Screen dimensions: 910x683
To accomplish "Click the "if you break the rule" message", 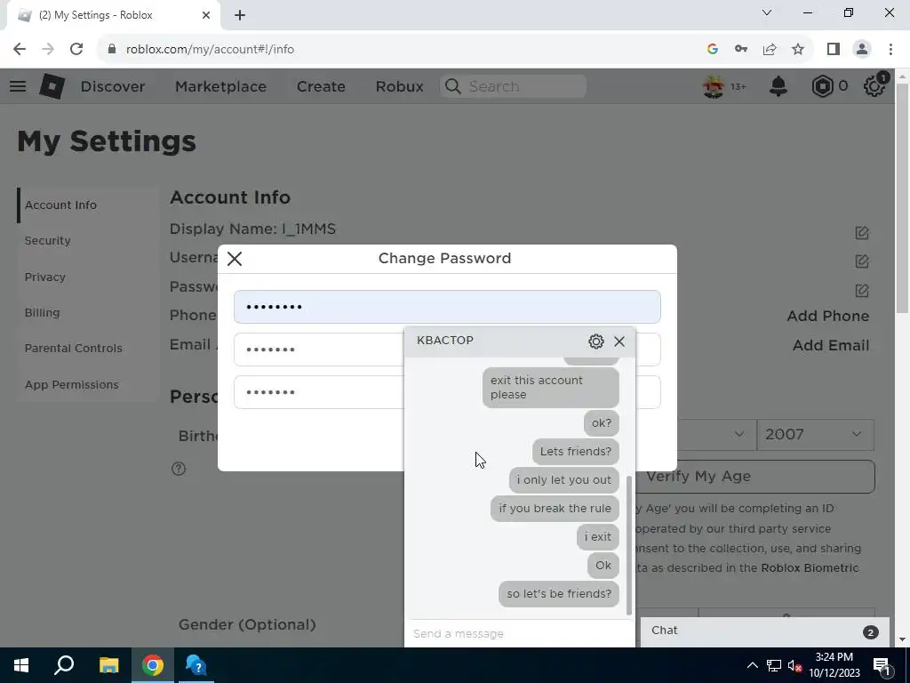I will [x=555, y=509].
